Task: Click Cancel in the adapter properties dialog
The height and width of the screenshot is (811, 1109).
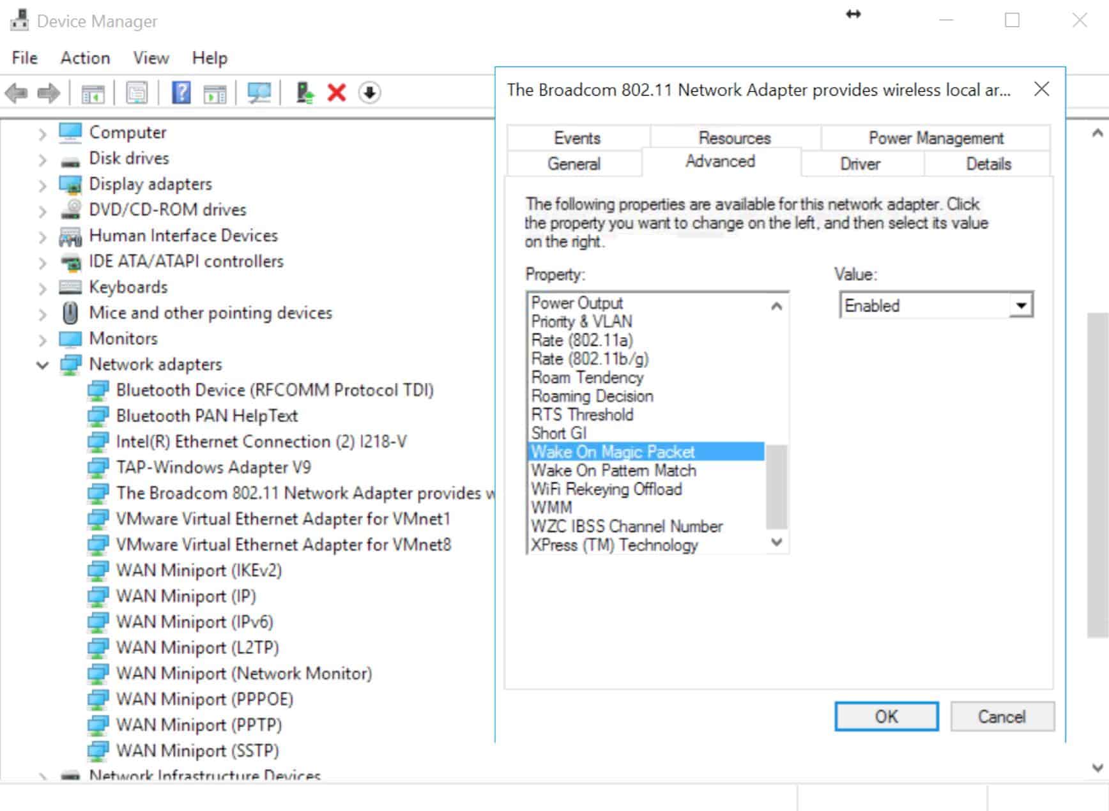Action: click(1001, 716)
